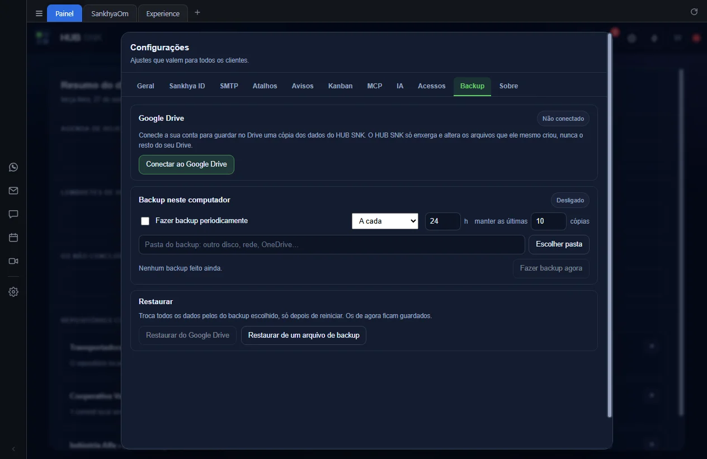Select the active Backup tab
707x459 pixels.
click(x=472, y=86)
